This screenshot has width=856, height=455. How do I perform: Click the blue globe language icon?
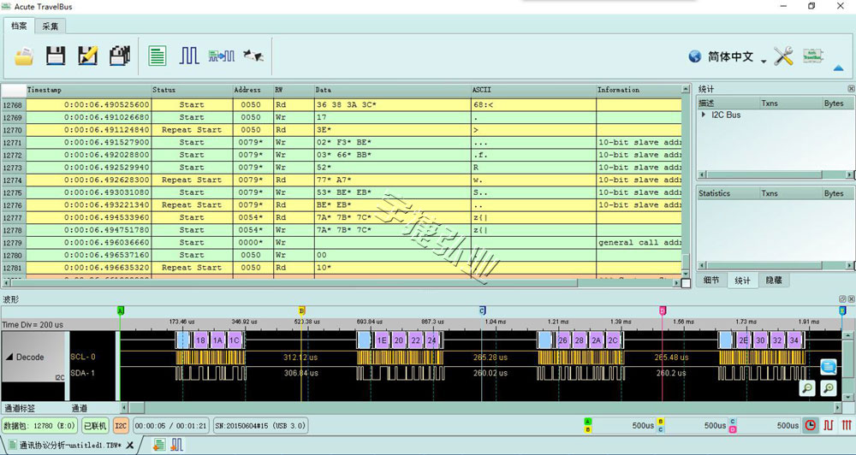[694, 56]
